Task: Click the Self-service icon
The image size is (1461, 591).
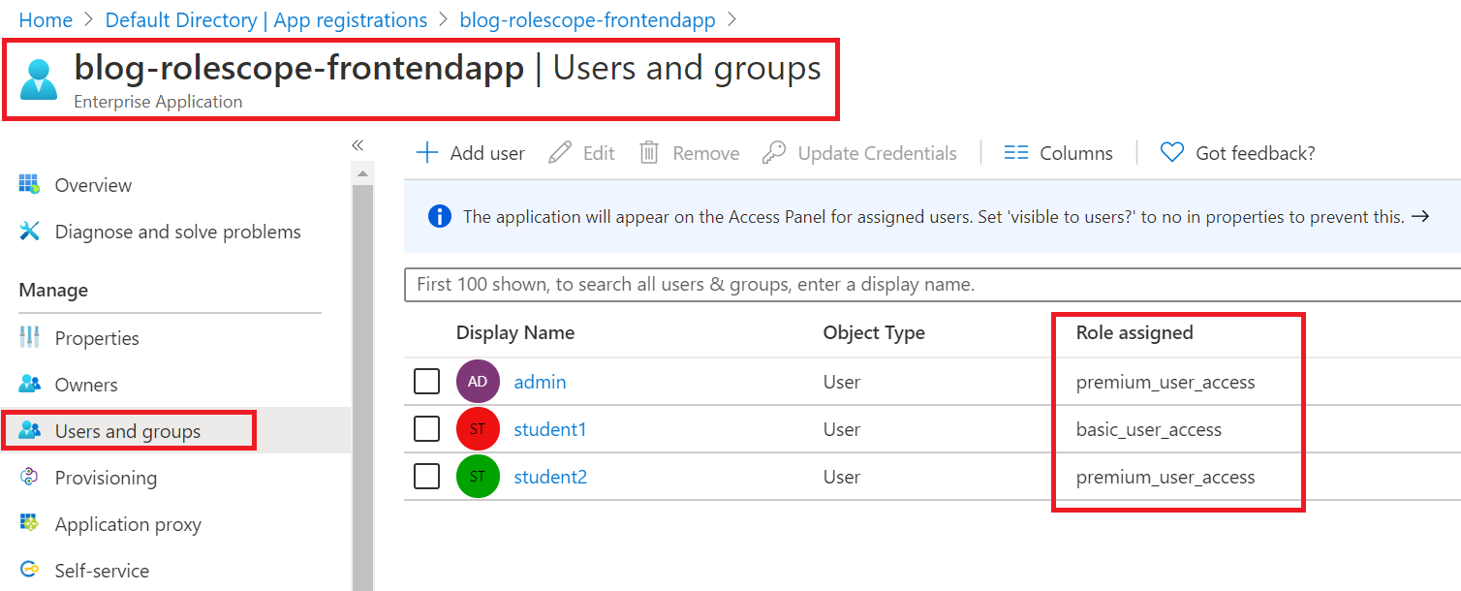Action: point(29,570)
